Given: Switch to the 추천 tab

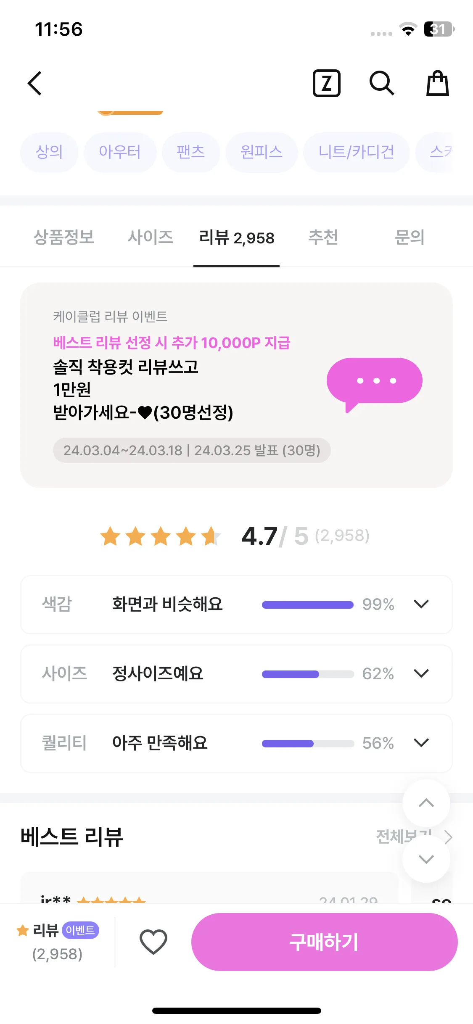Looking at the screenshot, I should pyautogui.click(x=323, y=237).
